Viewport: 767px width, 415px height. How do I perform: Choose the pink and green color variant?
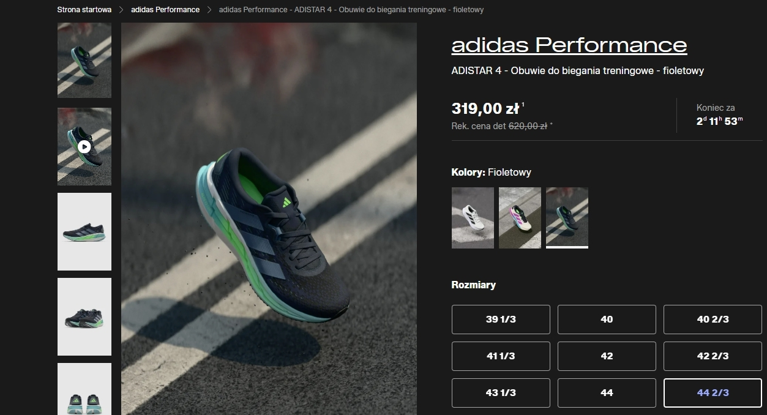click(x=520, y=218)
